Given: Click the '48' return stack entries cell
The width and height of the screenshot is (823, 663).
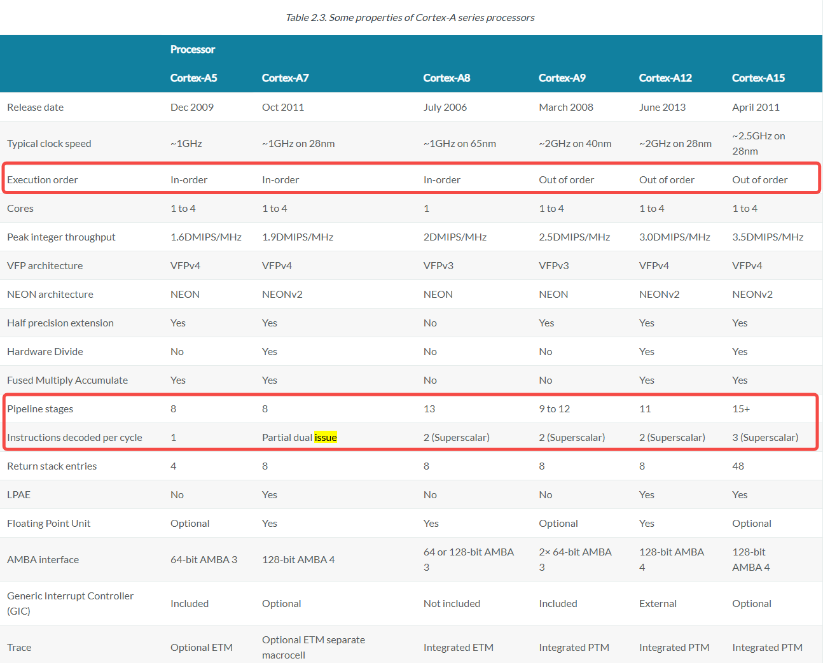Looking at the screenshot, I should (738, 466).
